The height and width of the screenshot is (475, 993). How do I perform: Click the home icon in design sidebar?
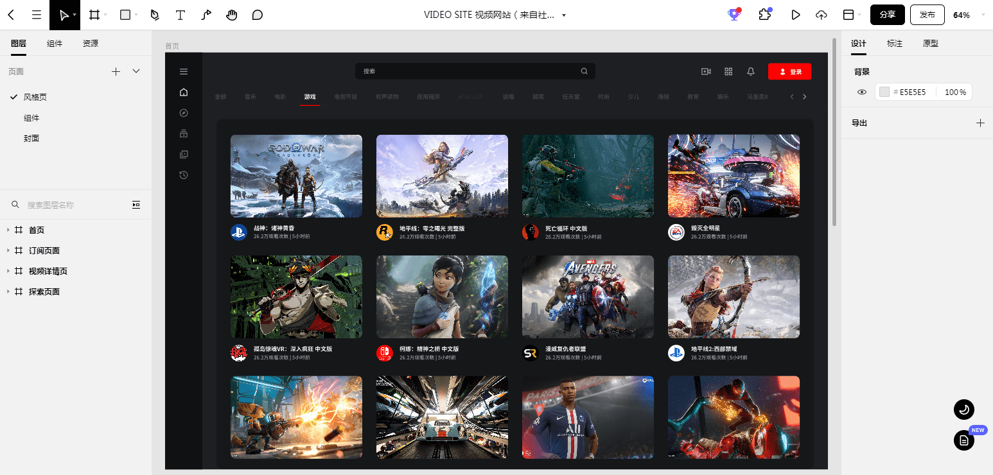pos(184,92)
